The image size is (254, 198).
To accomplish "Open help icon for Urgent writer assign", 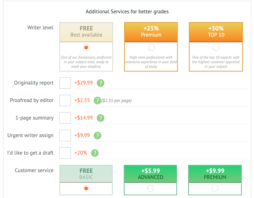I will pyautogui.click(x=97, y=136).
